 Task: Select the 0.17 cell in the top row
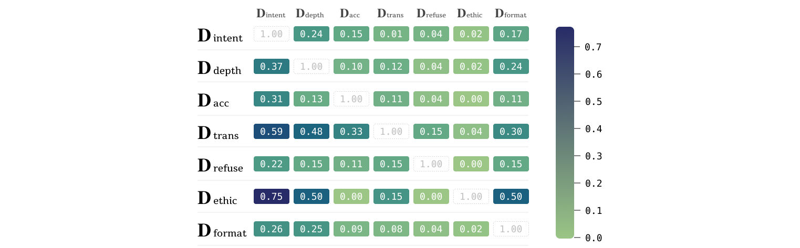pyautogui.click(x=511, y=34)
